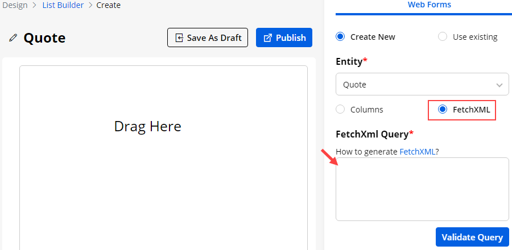Focus the FetchXml Query text area
The height and width of the screenshot is (250, 512).
click(x=422, y=189)
